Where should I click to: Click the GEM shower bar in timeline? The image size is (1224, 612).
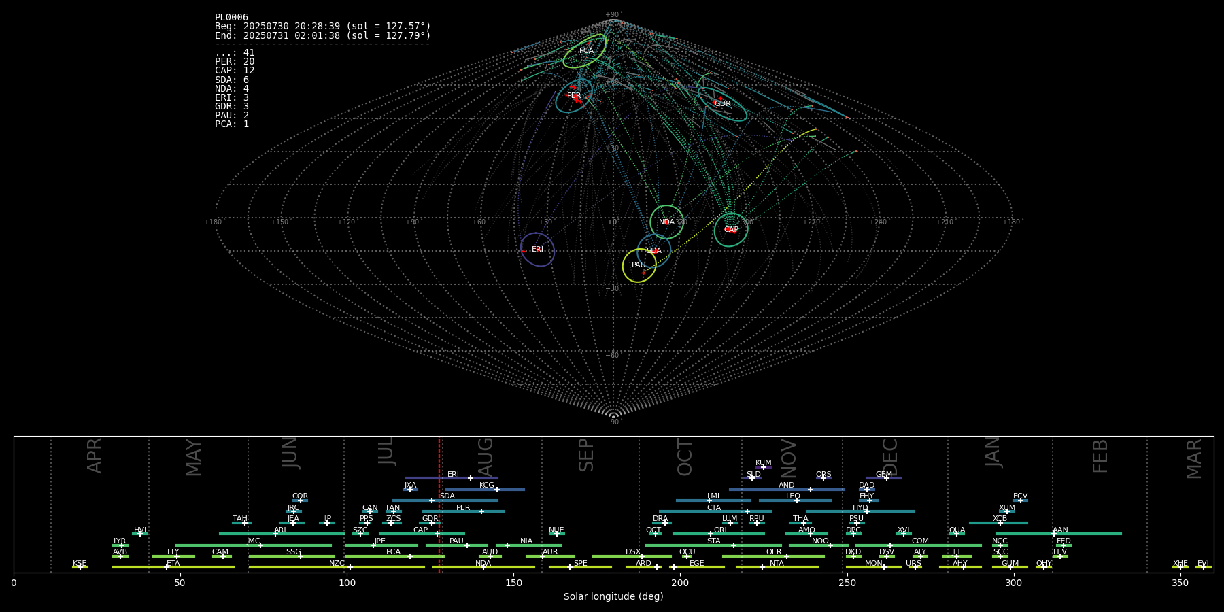883,478
